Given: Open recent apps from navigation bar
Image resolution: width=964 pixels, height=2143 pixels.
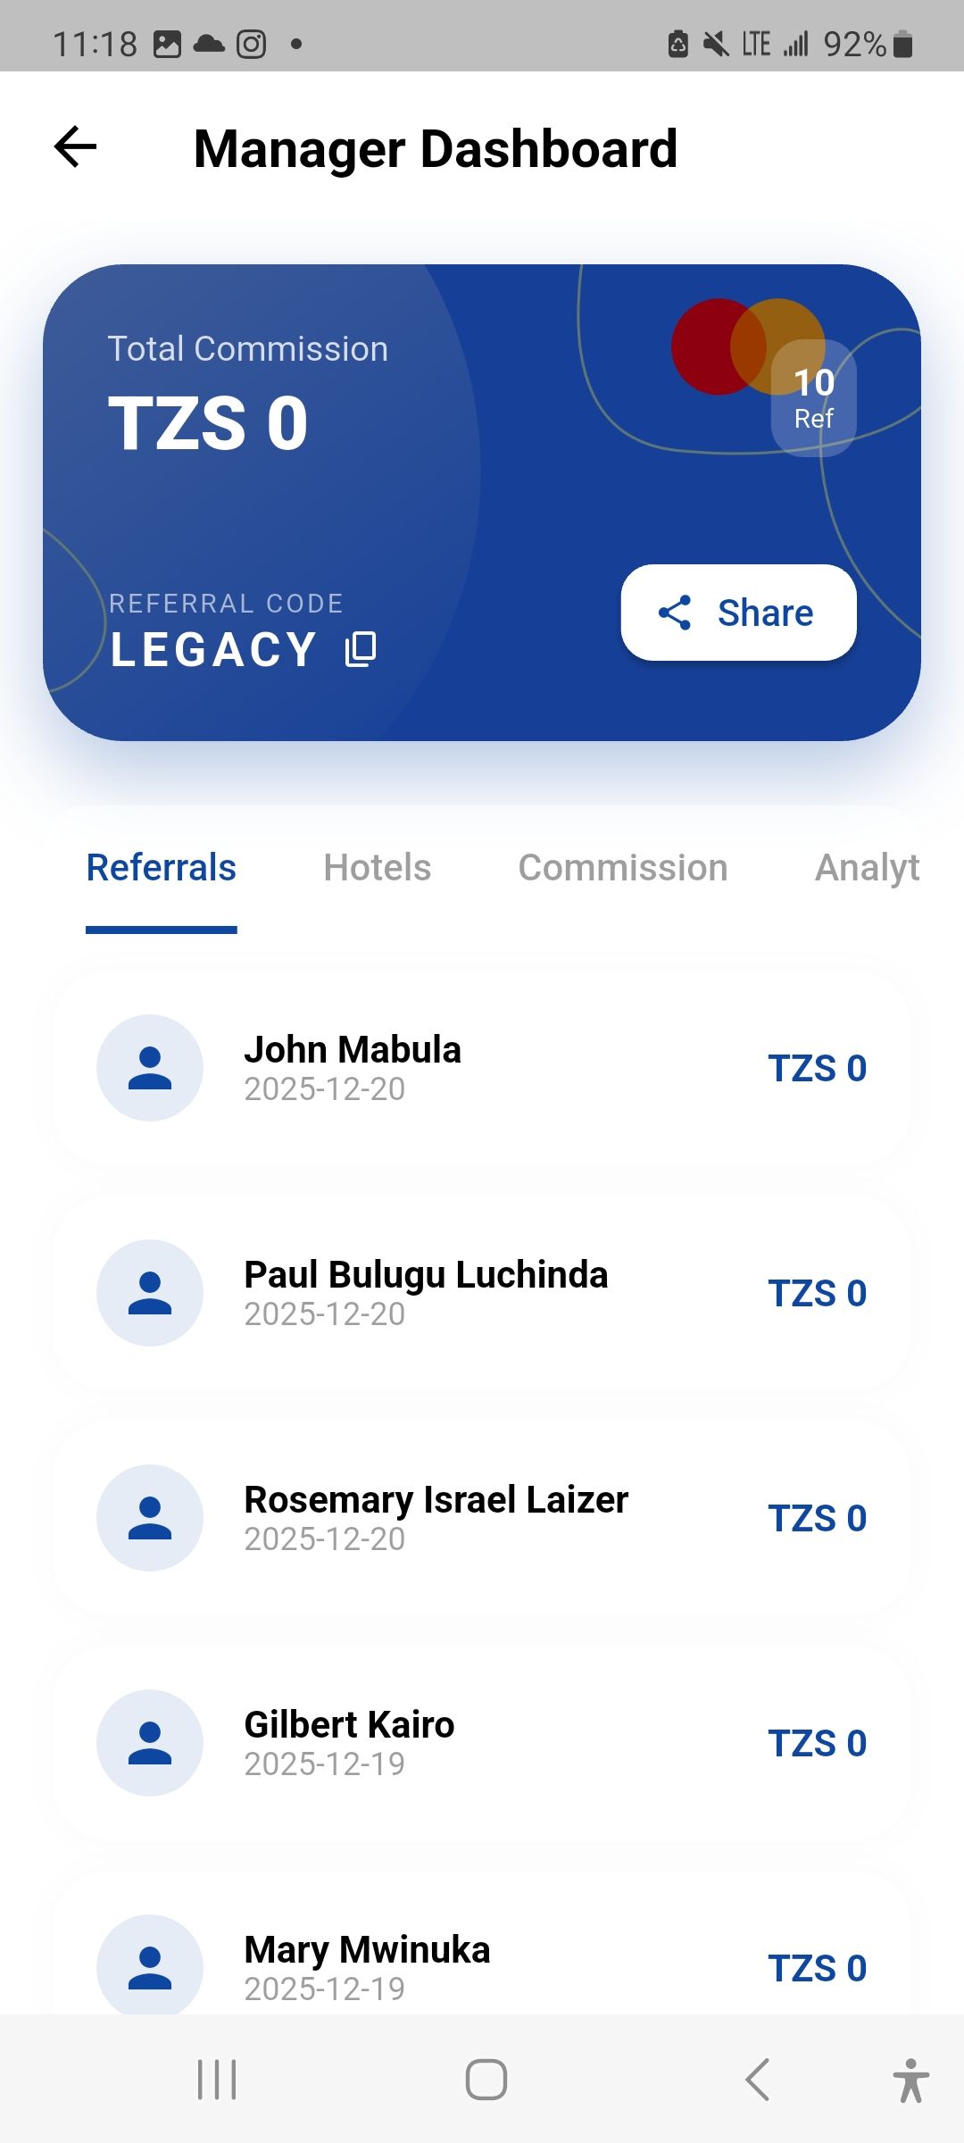Looking at the screenshot, I should pos(217,2080).
